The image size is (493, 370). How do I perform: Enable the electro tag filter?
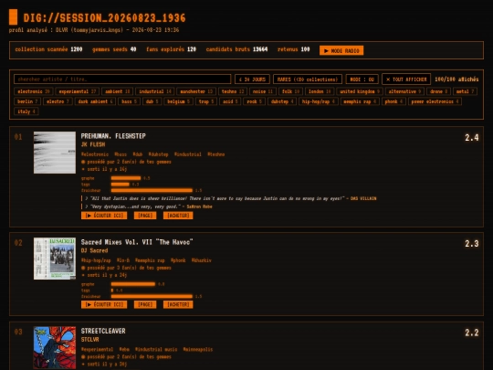click(x=58, y=101)
